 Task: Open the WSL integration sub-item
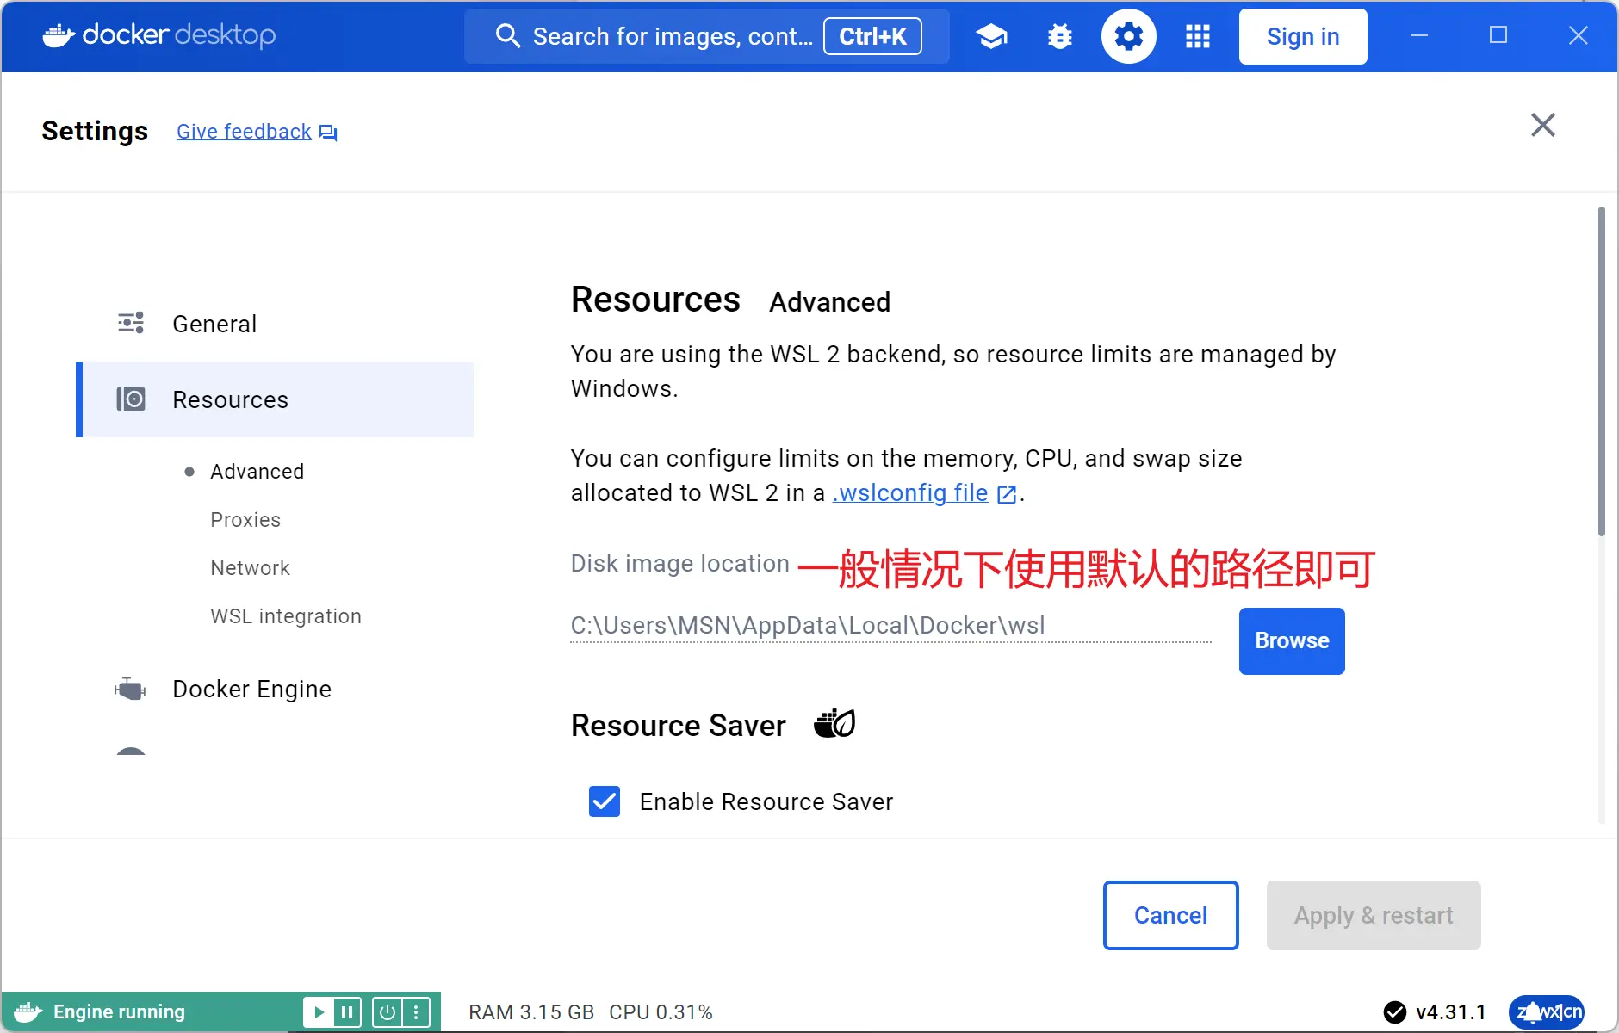(286, 616)
